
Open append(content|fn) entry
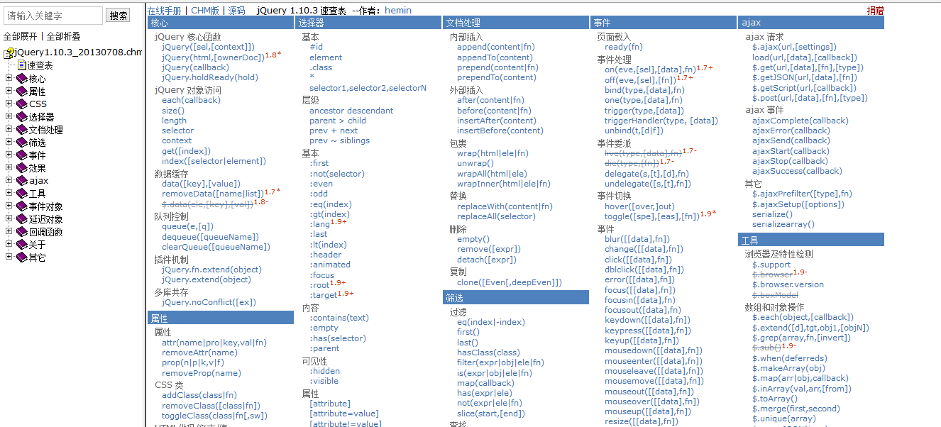(496, 47)
